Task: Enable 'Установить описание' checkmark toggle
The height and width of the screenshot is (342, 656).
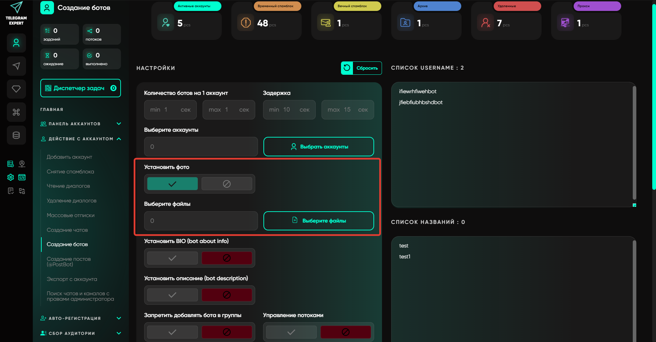Action: 172,295
